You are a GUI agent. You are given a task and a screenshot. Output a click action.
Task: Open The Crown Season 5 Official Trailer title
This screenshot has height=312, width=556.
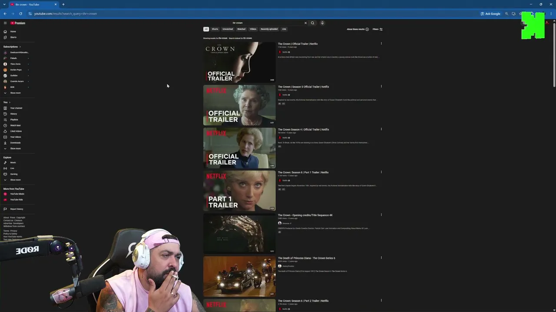point(303,87)
